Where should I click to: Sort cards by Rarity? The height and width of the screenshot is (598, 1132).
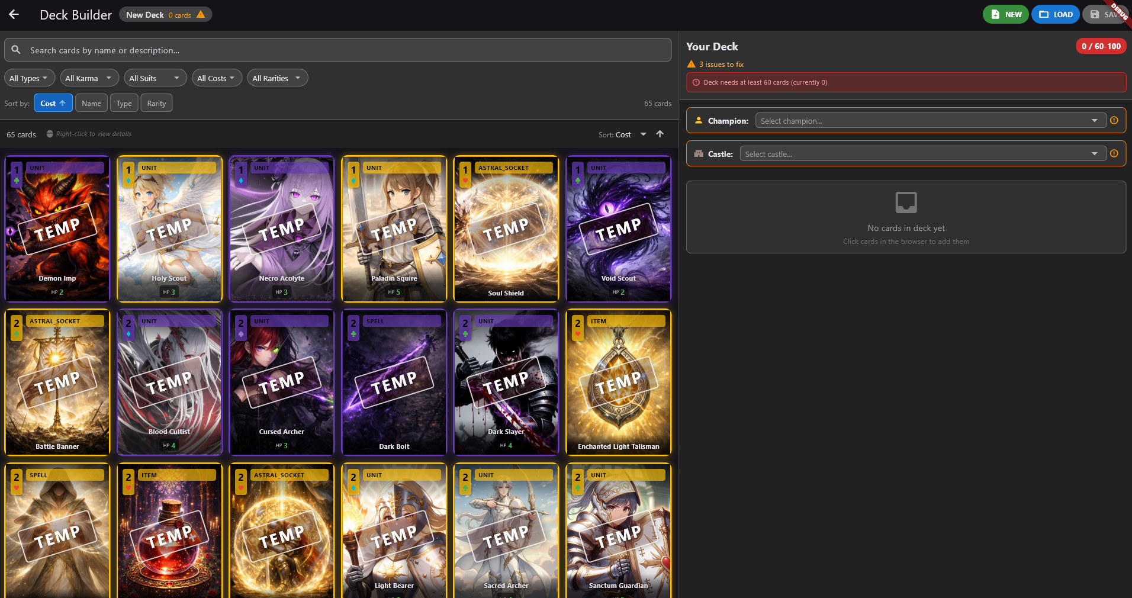click(x=156, y=103)
